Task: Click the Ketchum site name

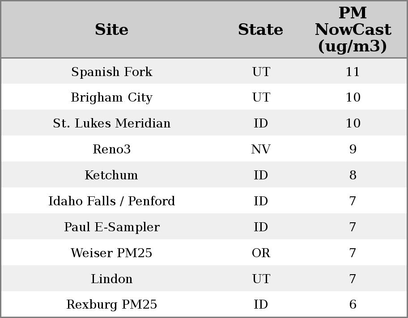Action: (112, 175)
